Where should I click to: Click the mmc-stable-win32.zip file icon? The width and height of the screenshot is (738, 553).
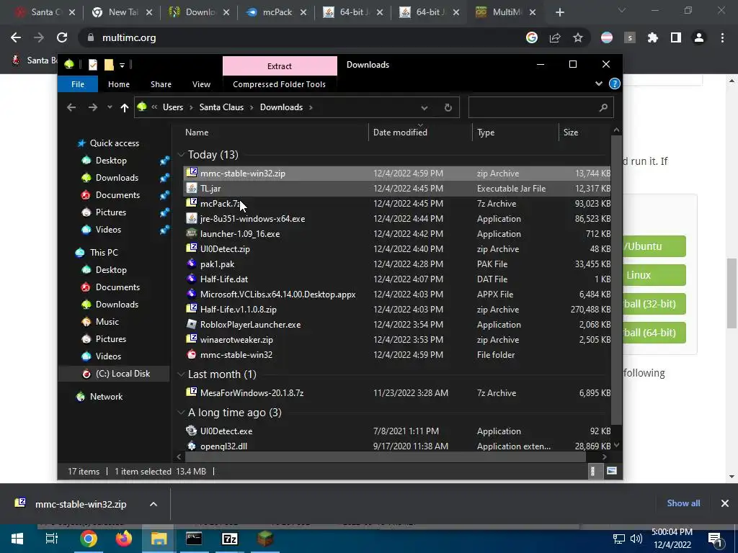192,173
